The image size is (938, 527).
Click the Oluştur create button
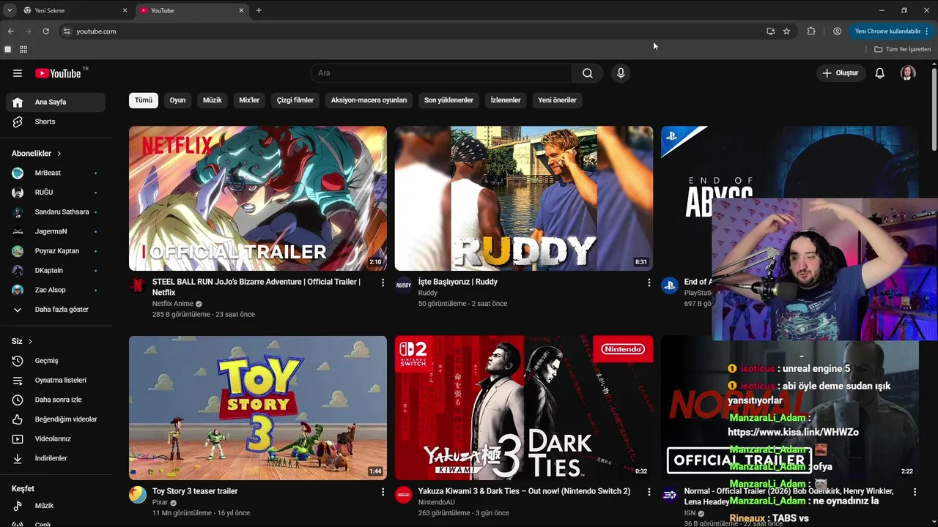[841, 73]
